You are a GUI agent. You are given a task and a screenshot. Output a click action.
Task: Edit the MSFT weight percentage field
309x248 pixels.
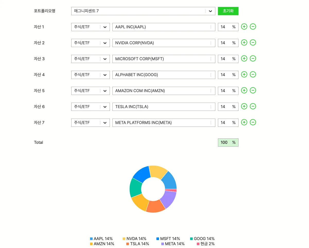pos(228,59)
